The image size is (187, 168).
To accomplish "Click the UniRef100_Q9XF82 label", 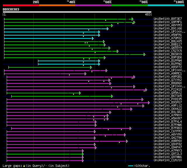I will (x=168, y=144).
